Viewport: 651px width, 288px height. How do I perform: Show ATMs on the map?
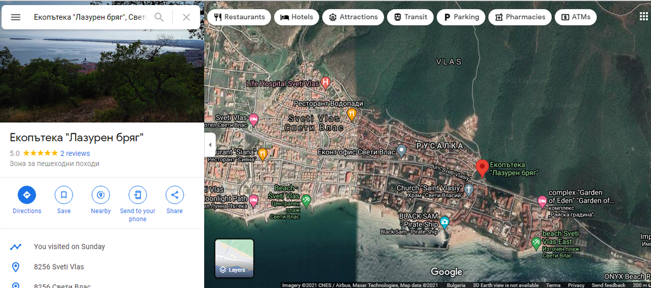coord(575,17)
